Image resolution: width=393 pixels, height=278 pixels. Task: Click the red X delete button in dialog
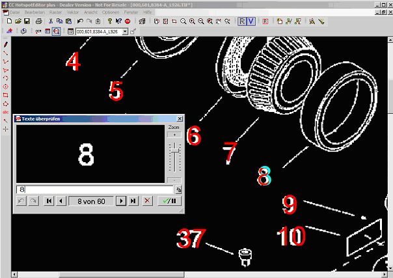point(147,201)
